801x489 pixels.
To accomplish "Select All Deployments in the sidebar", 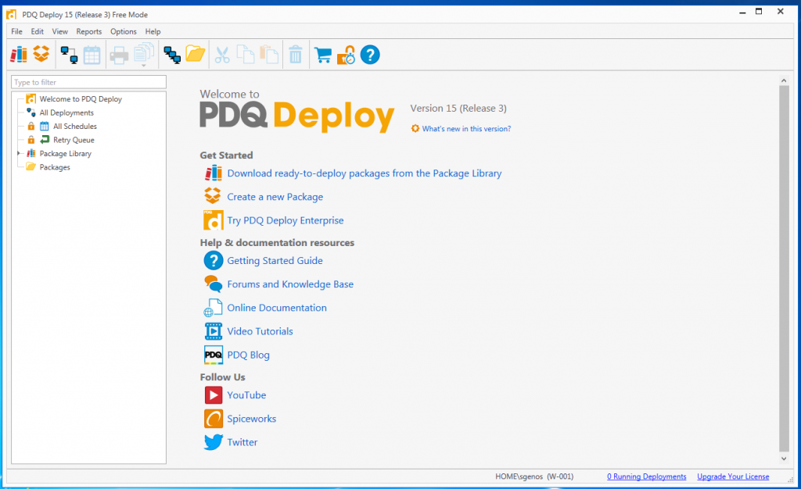I will [x=67, y=112].
